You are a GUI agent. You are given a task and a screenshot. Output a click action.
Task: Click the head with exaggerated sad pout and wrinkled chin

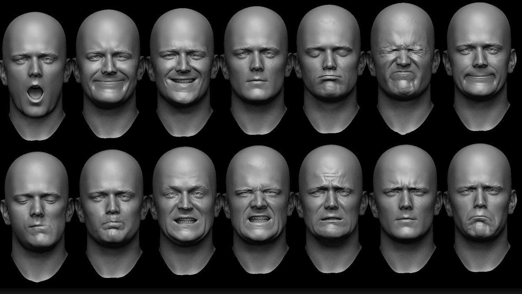(480, 208)
